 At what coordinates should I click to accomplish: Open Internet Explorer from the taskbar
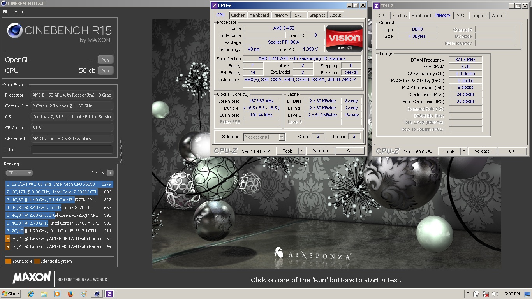click(31, 294)
